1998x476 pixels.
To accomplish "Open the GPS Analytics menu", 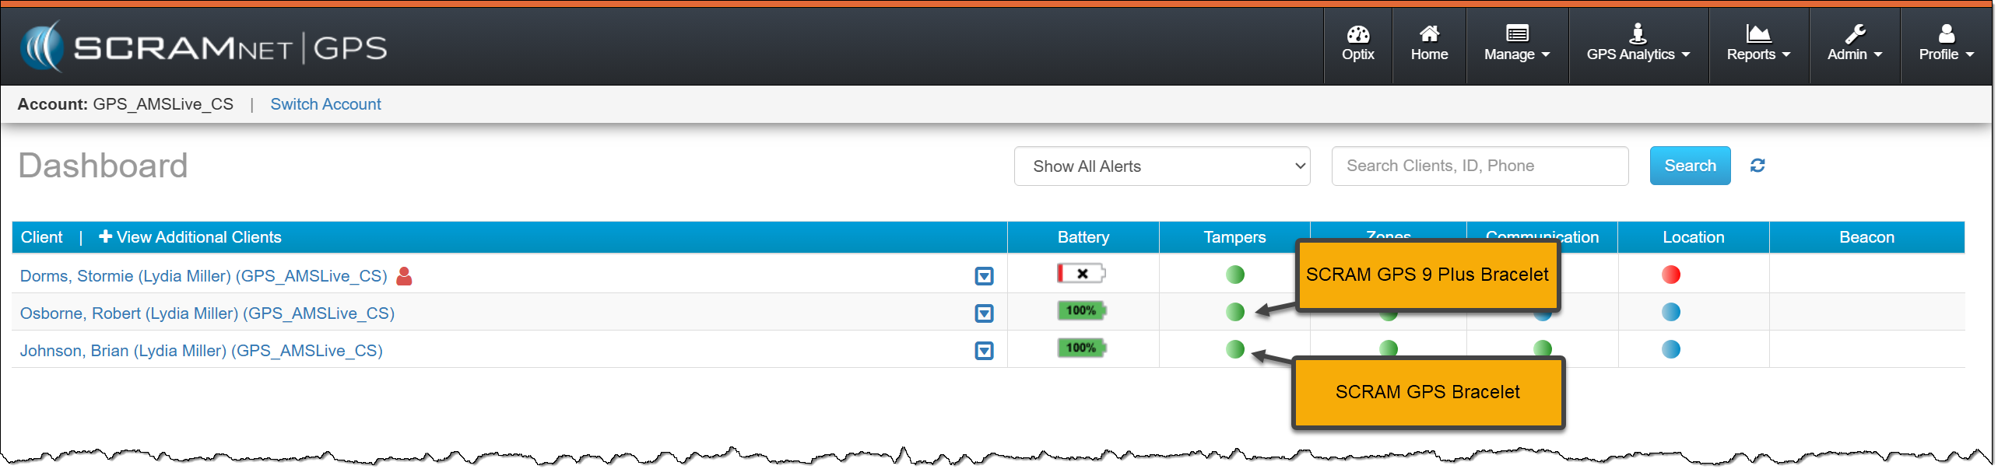I will (1638, 45).
